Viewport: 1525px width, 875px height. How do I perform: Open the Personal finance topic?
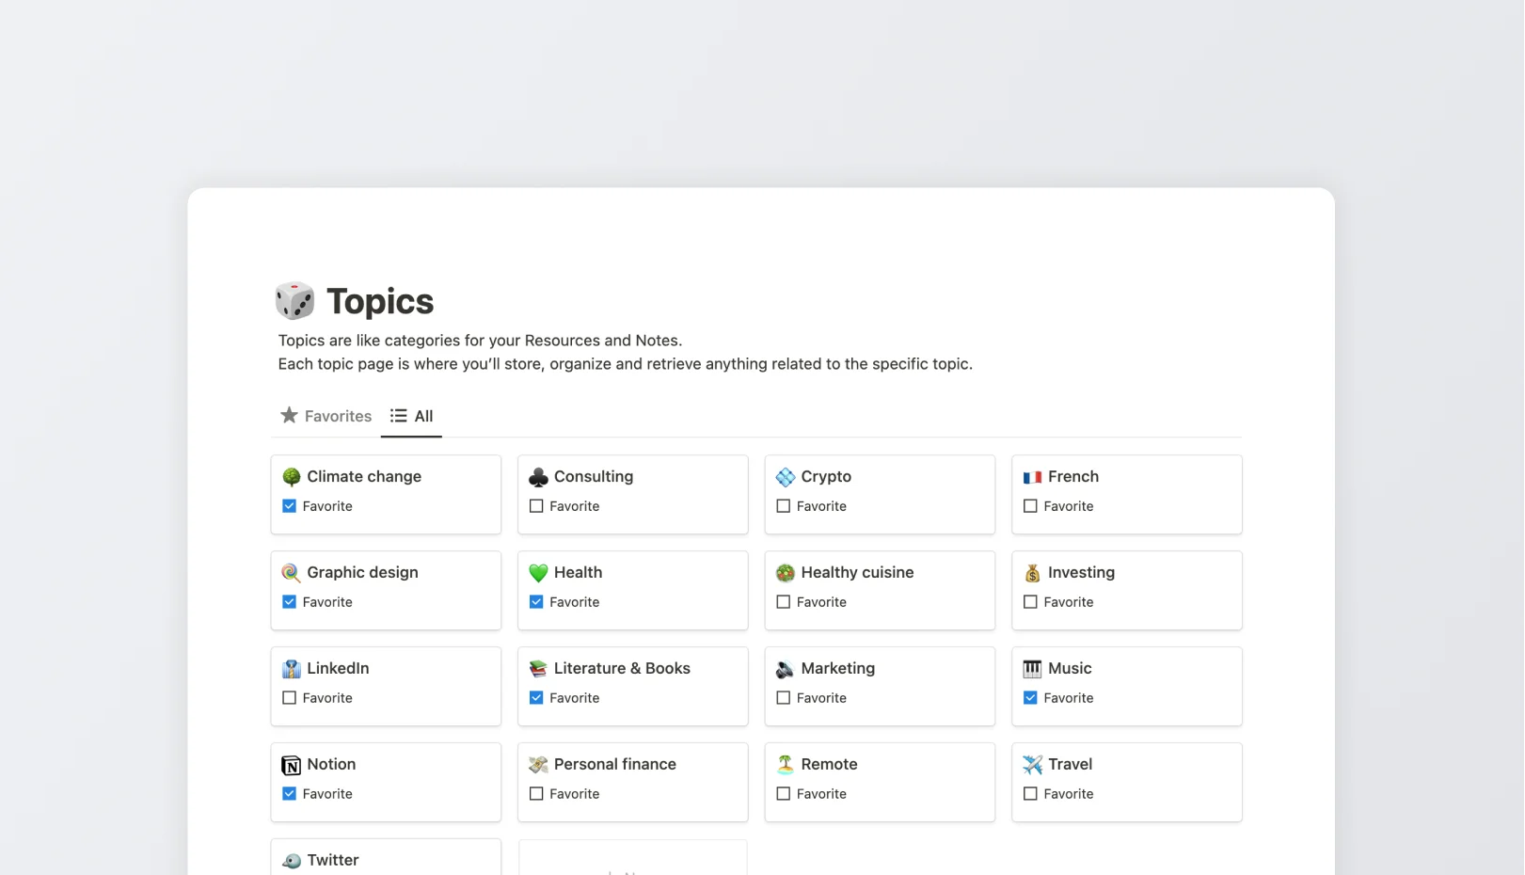tap(614, 764)
